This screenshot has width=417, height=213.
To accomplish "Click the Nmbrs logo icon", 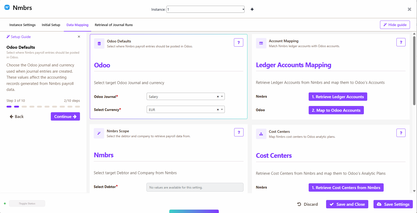I will coord(7,7).
